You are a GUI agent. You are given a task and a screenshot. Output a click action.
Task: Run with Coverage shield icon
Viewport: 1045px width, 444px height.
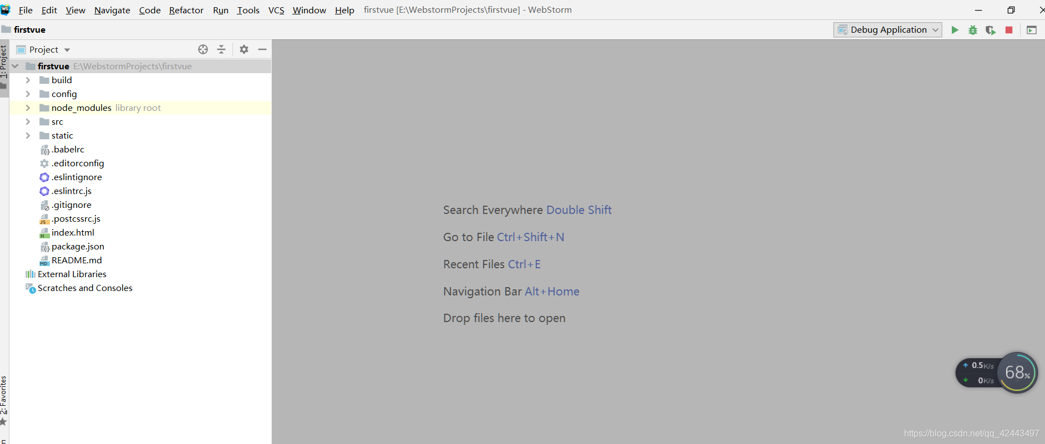point(991,30)
